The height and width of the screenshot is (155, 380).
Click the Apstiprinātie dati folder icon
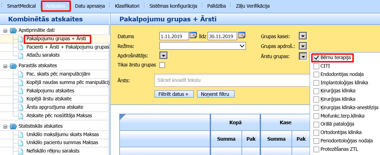pos(13,30)
